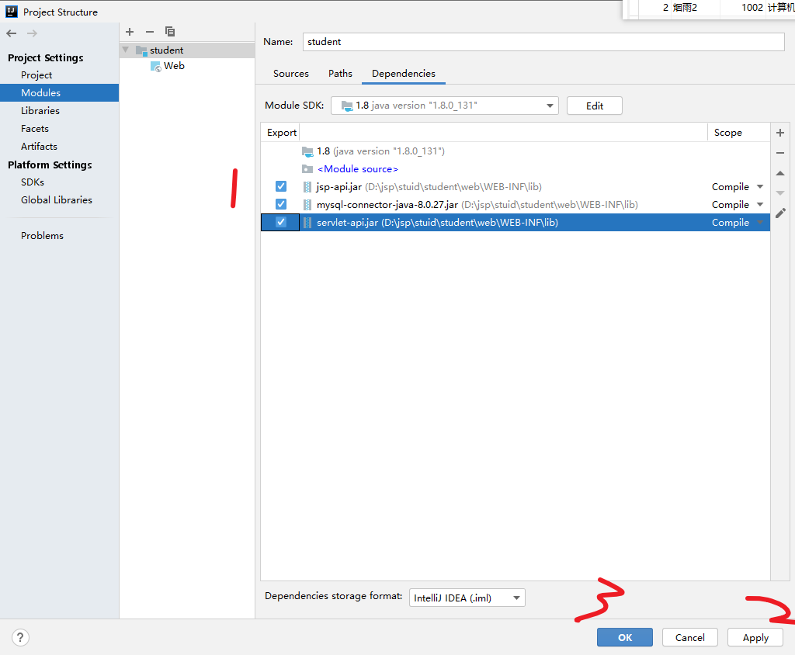Select the Web facet tree item
Image resolution: width=795 pixels, height=655 pixels.
174,66
